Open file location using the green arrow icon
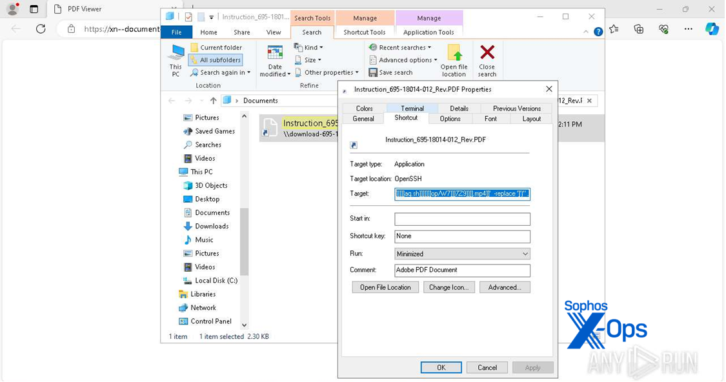 click(454, 59)
